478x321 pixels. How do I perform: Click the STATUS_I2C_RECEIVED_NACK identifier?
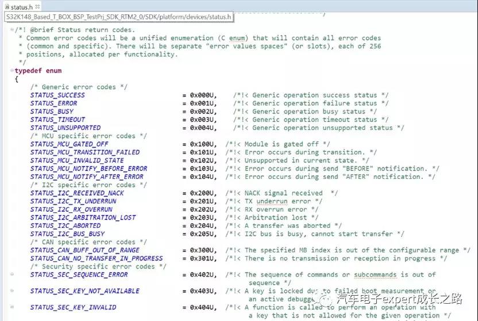tap(77, 193)
